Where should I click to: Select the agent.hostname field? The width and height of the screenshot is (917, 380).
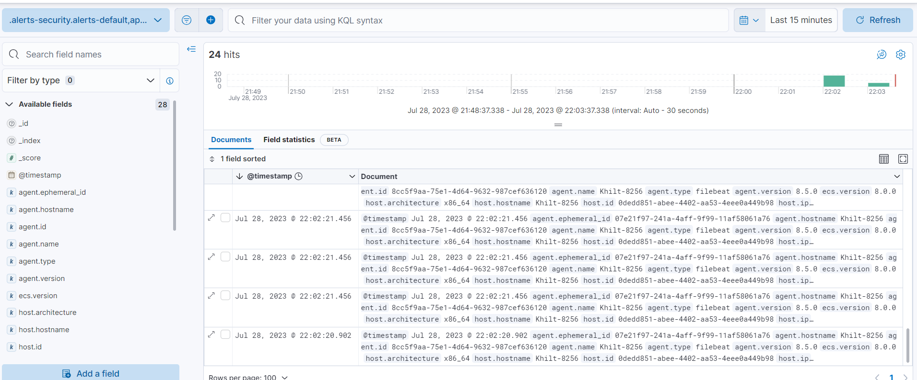pyautogui.click(x=46, y=210)
